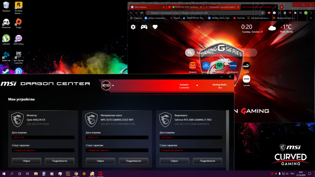
Task: Toggle Gaming Mode in Dragon Center
Action: tap(220, 86)
